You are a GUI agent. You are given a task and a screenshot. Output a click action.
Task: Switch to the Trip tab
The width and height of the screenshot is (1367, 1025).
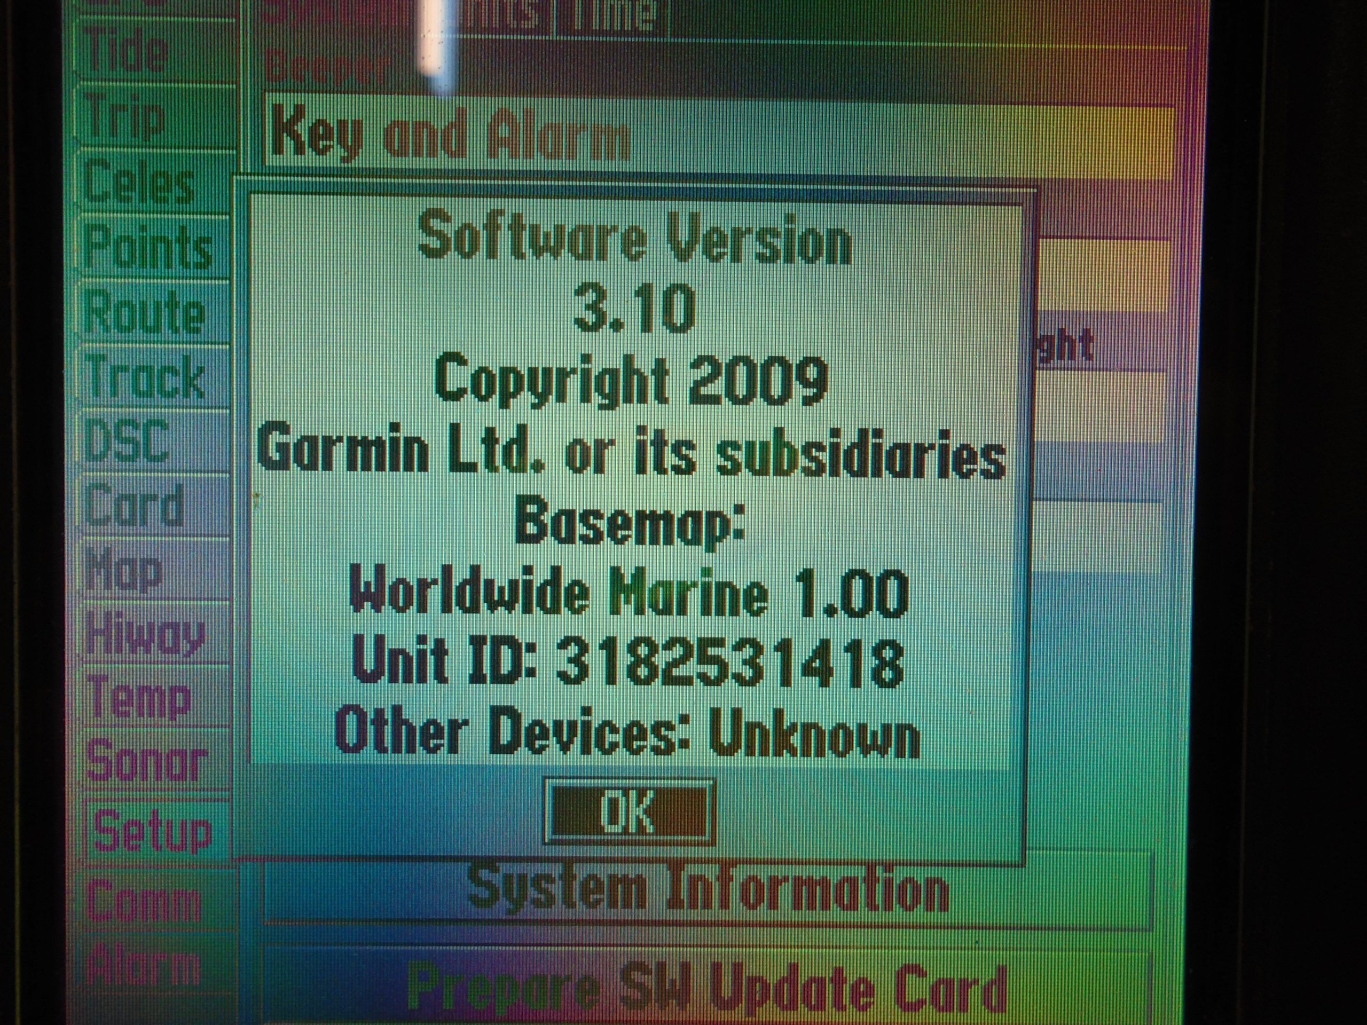153,117
